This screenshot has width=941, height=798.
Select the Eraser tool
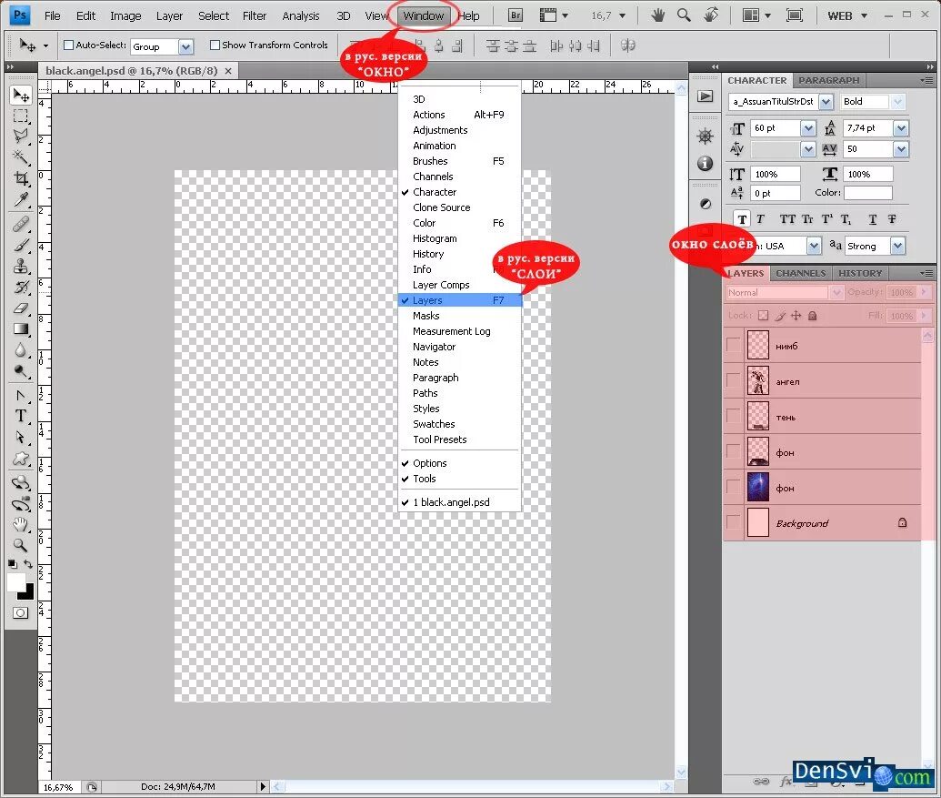[x=21, y=308]
